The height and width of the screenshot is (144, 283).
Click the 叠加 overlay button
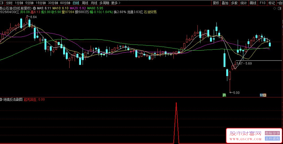(x=225, y=3)
